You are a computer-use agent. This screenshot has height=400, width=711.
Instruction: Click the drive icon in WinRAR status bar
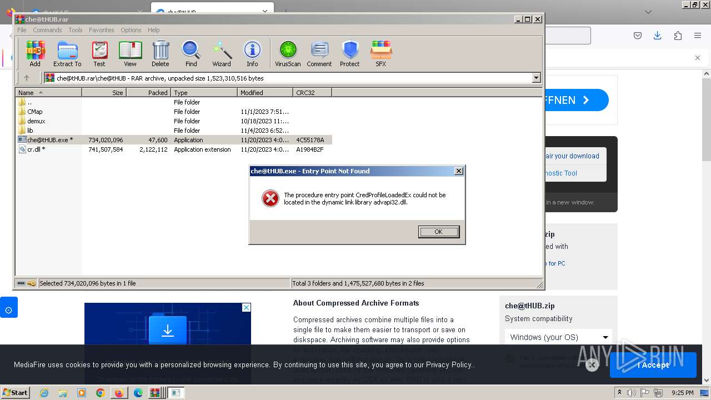pyautogui.click(x=21, y=283)
